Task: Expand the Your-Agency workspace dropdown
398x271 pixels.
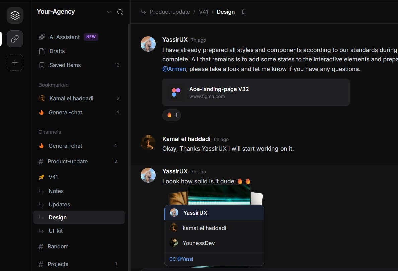Action: [108, 12]
